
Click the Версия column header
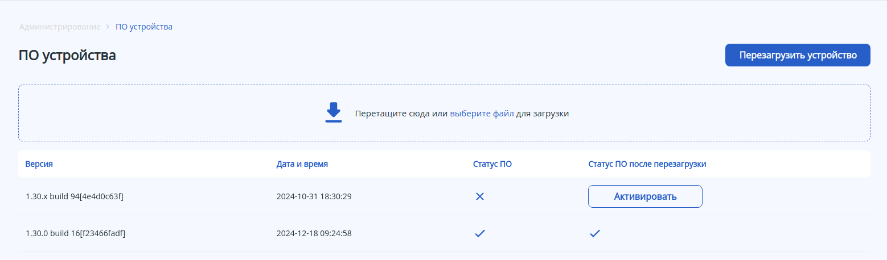pyautogui.click(x=39, y=164)
